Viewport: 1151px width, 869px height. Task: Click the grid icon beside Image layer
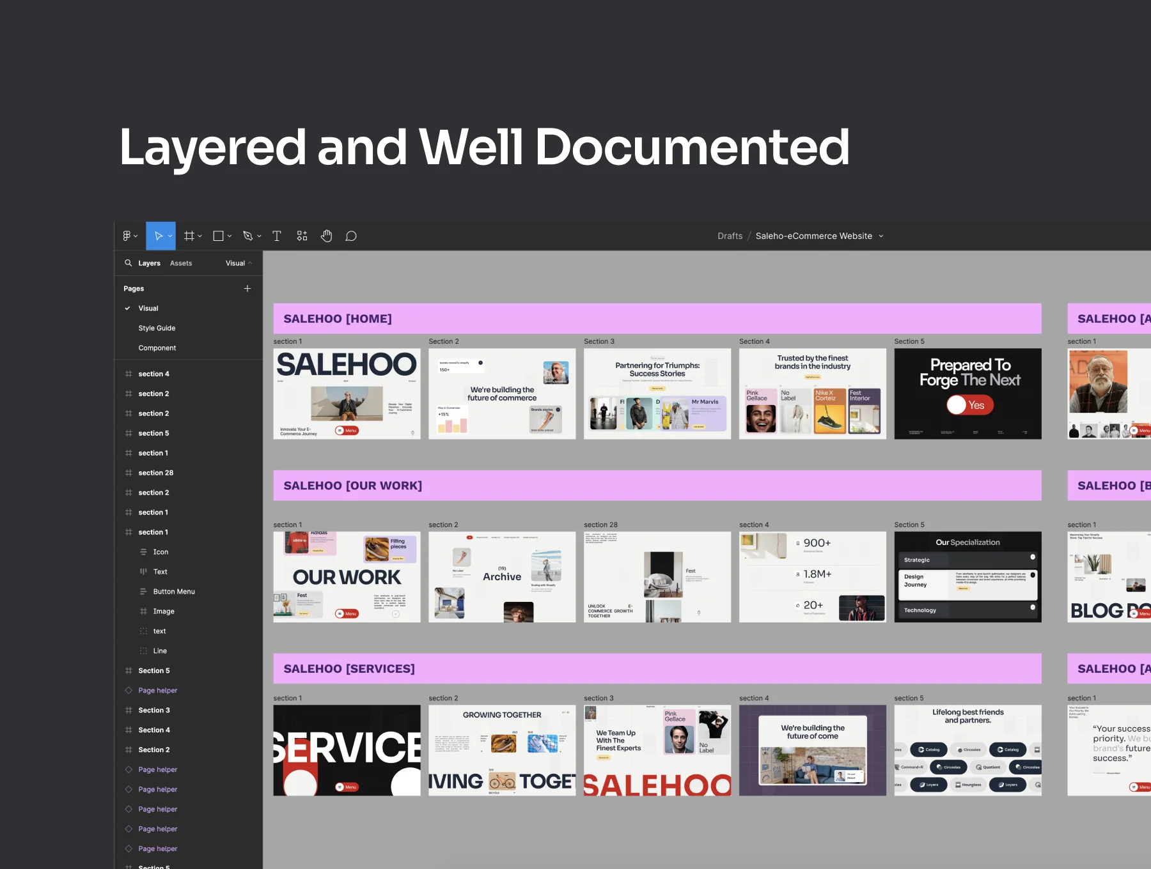tap(143, 611)
